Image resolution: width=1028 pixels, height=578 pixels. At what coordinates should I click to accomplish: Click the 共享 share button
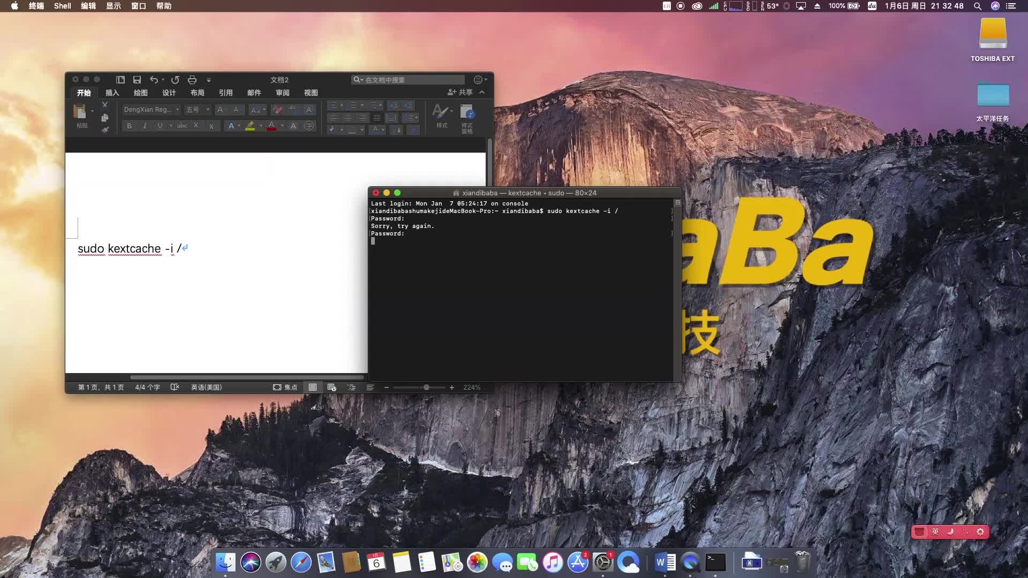click(460, 92)
